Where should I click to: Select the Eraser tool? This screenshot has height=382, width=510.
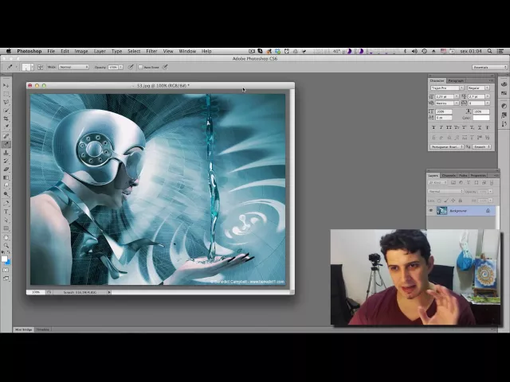click(6, 170)
